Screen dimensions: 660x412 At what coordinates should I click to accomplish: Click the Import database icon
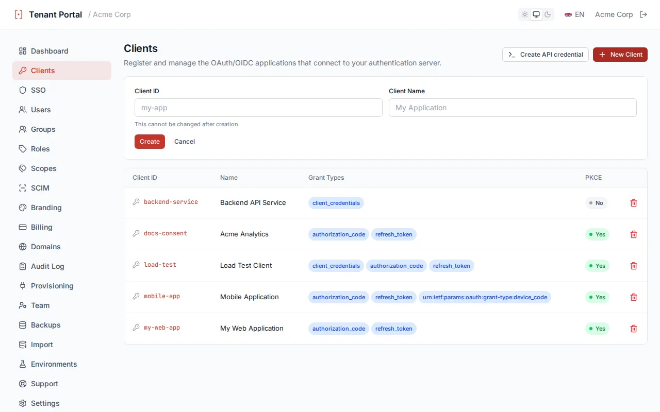[x=23, y=345]
